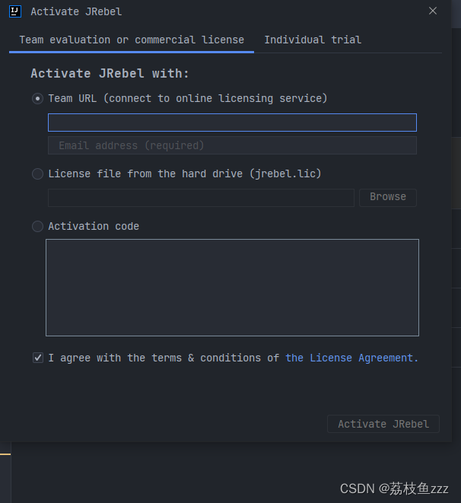461x503 pixels.
Task: Click the 'Activate JRebel' title bar text
Action: pyautogui.click(x=76, y=12)
